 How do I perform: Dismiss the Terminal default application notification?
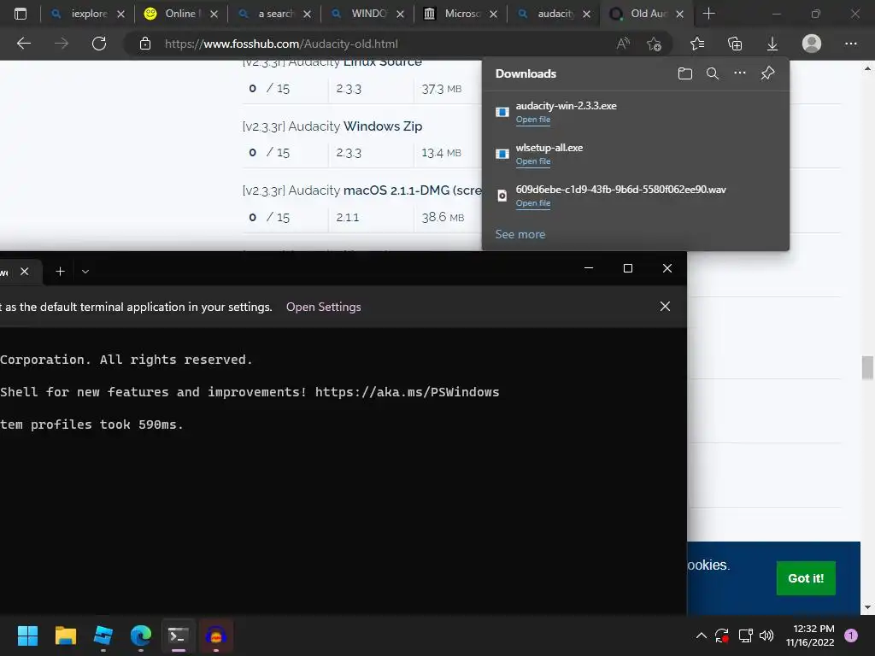coord(665,307)
